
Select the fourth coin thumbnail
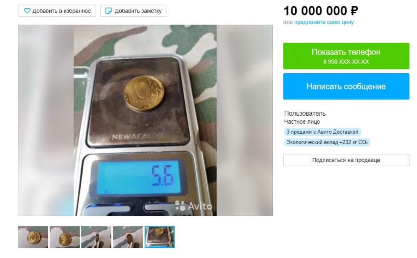(x=128, y=237)
